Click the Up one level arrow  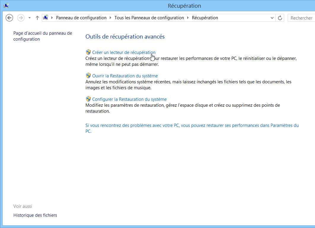37,18
